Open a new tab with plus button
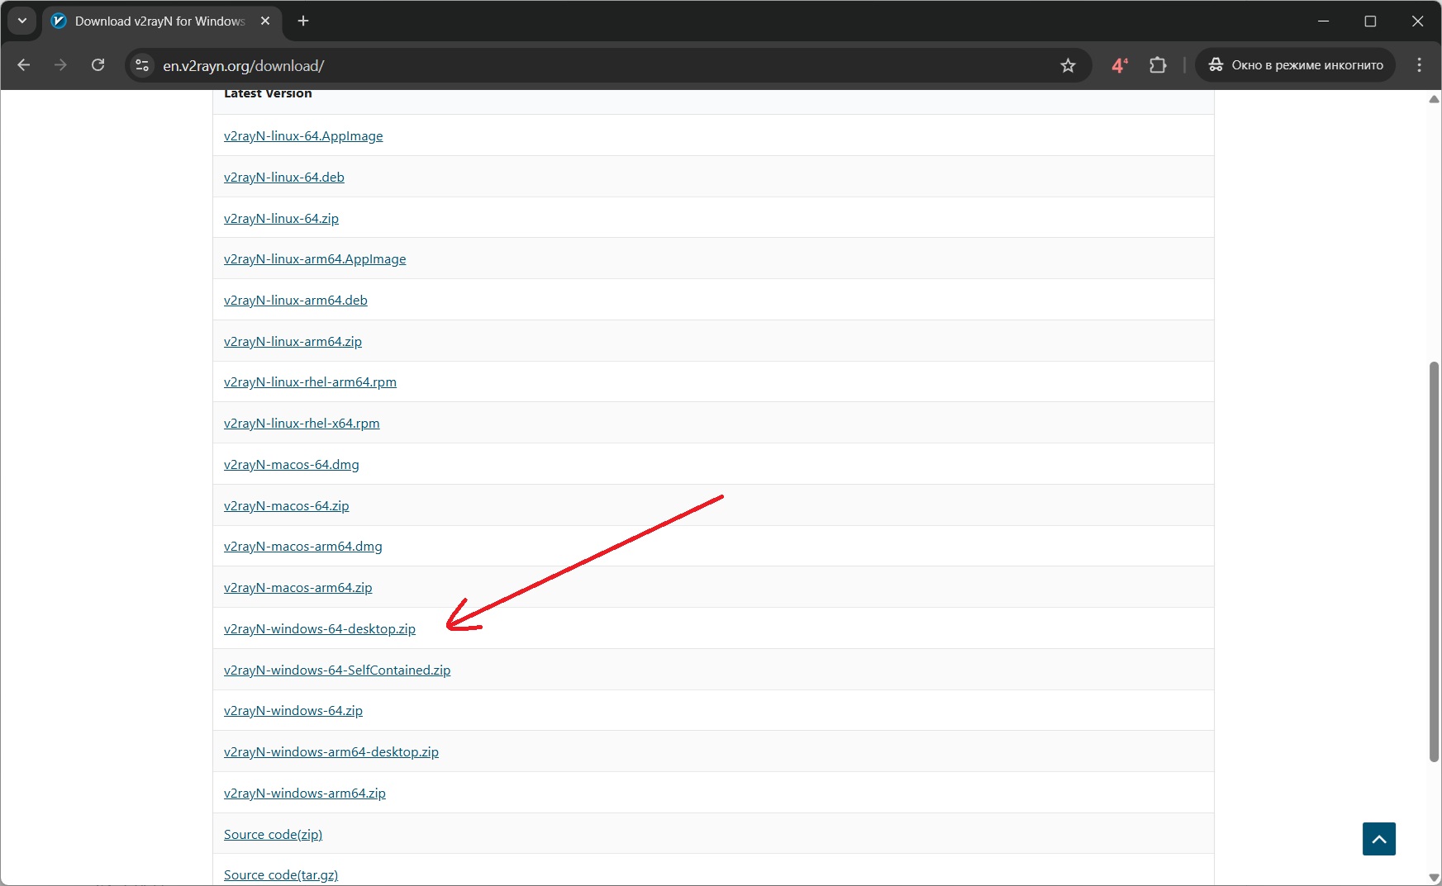Image resolution: width=1442 pixels, height=886 pixels. [303, 21]
